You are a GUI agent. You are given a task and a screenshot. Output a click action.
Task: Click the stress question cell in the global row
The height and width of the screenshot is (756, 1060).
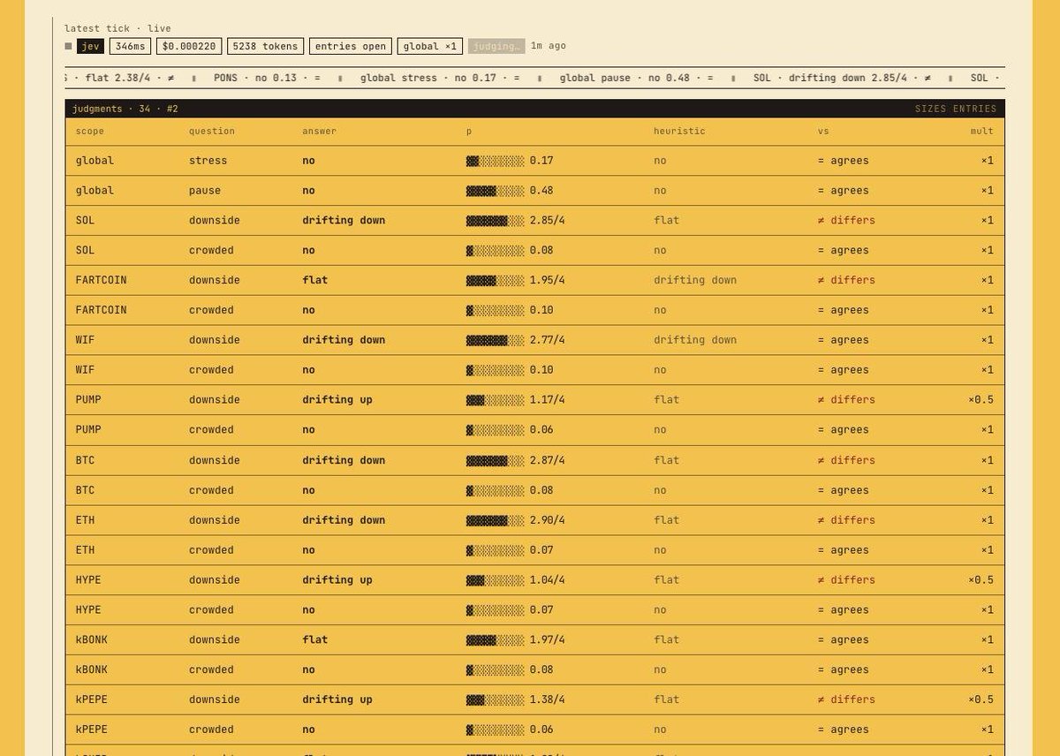point(208,161)
